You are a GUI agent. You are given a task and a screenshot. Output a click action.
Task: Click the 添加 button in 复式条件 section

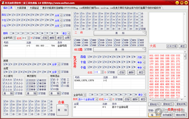(121, 72)
